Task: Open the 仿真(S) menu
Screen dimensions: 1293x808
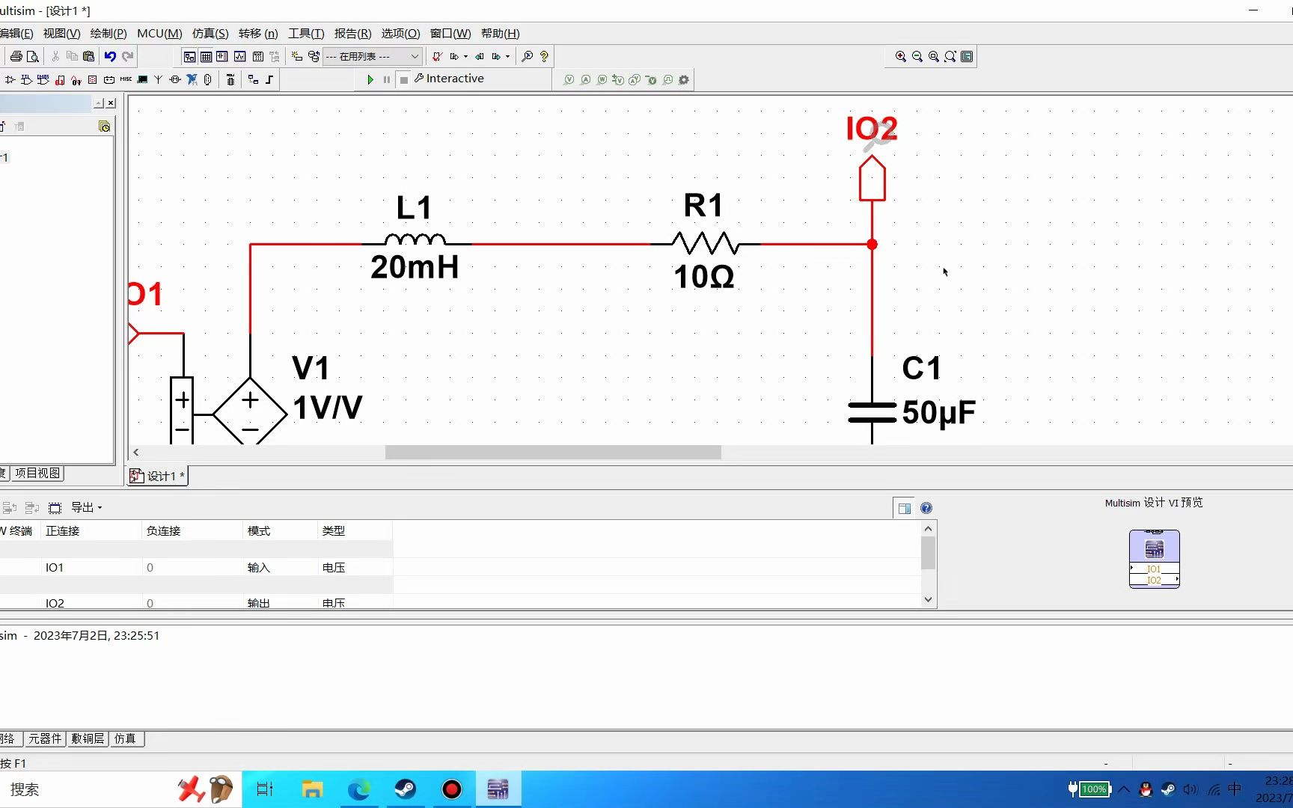Action: 210,33
